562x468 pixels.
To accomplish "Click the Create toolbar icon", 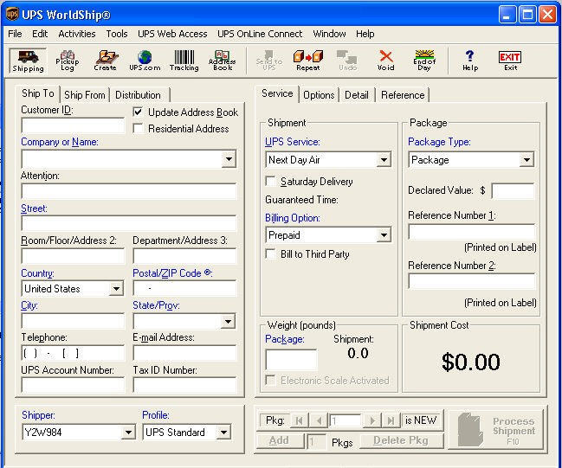I will [106, 61].
